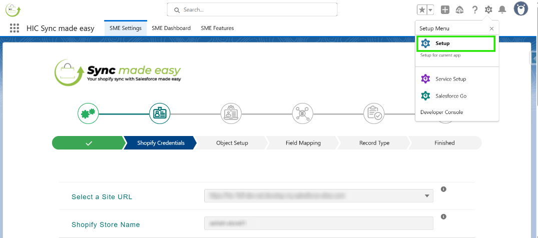This screenshot has height=238, width=538.
Task: Click the Global Actions plus icon
Action: (445, 10)
